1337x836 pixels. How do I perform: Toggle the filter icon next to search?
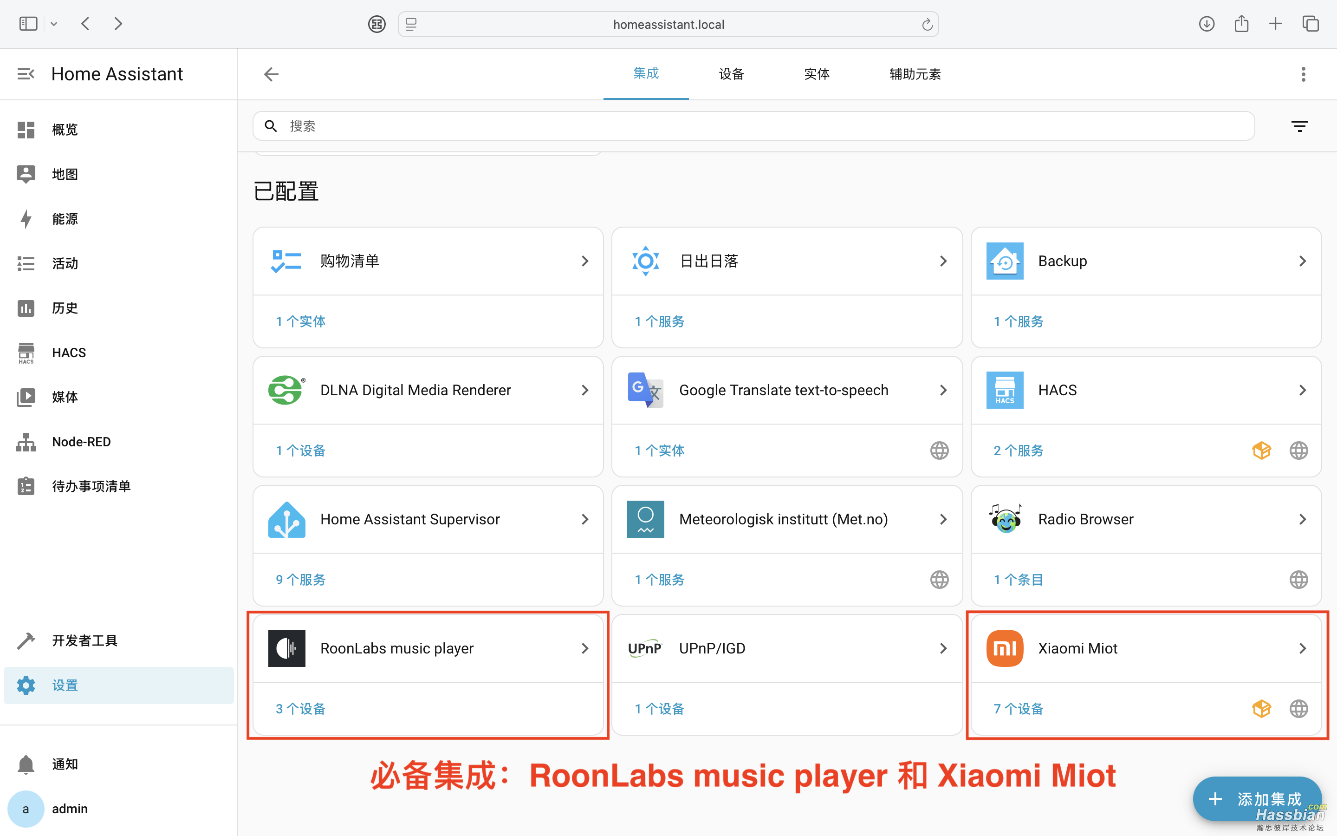click(1299, 125)
